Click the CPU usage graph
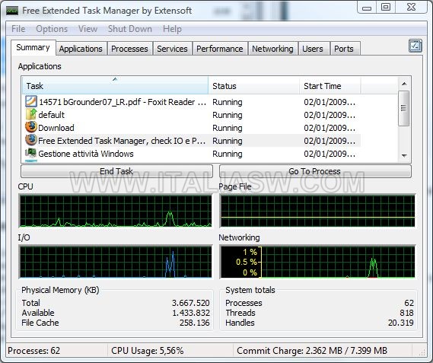433x363 pixels. tap(116, 211)
